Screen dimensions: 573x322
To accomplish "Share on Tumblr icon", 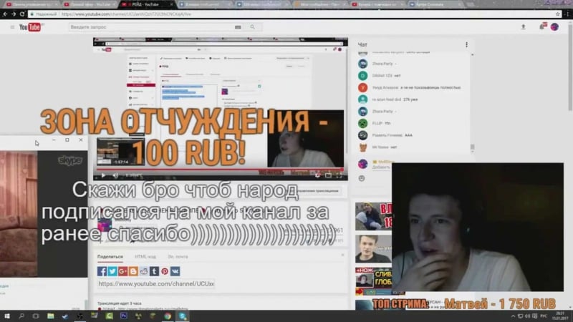I will coord(154,271).
